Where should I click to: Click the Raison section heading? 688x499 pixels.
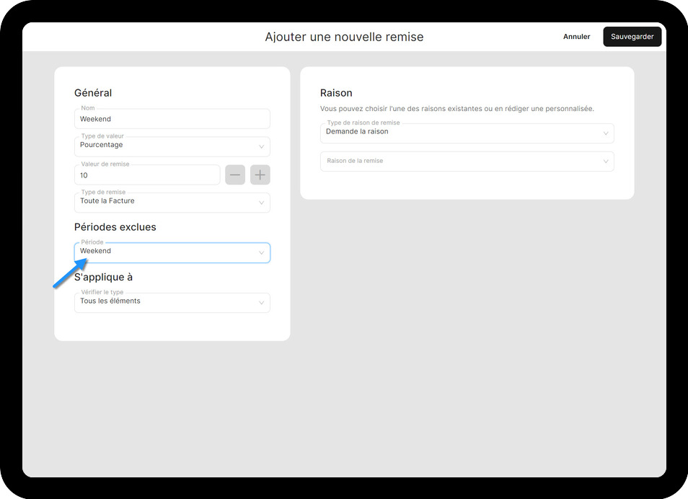pos(336,93)
